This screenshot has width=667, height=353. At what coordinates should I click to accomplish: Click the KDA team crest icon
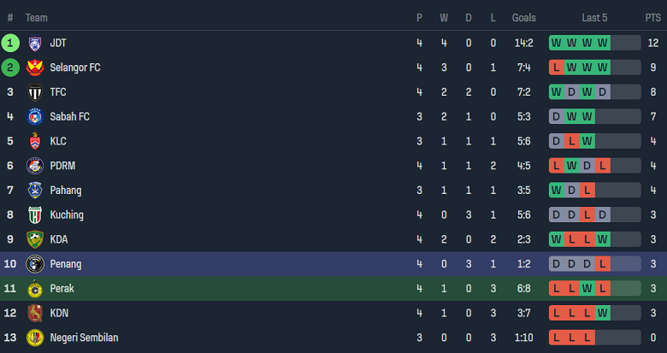(x=35, y=239)
